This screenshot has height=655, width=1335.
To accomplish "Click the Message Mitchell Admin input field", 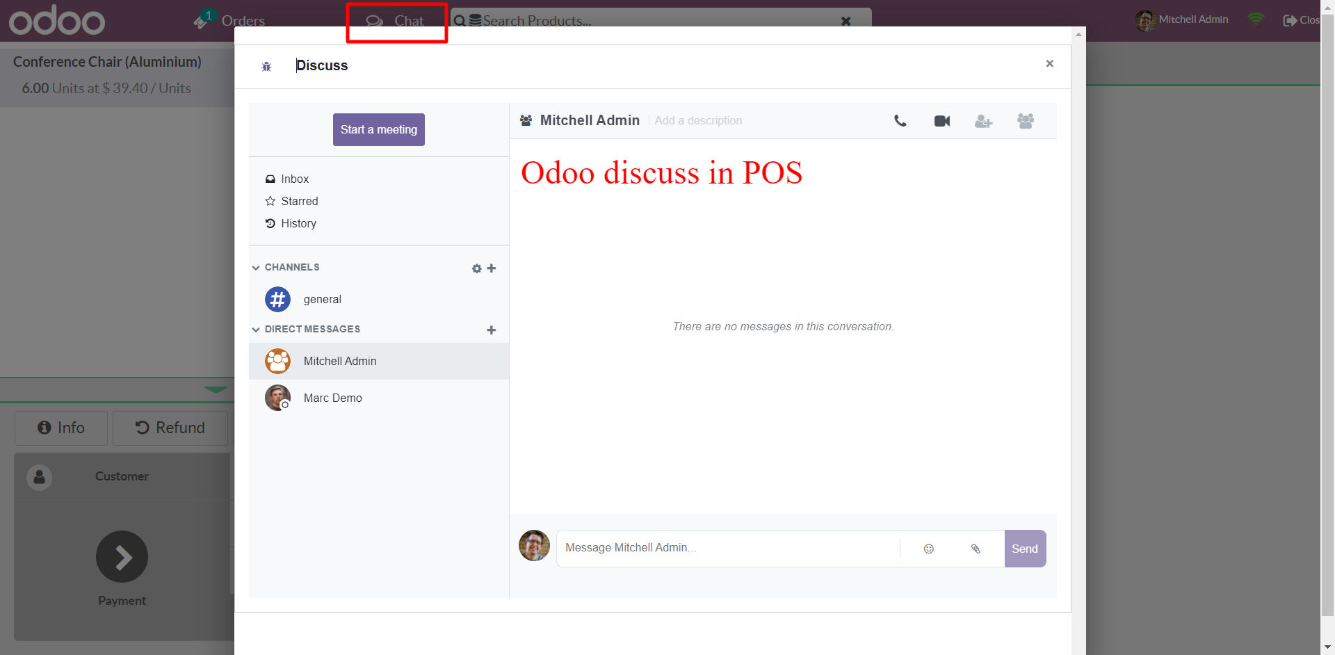I will point(728,548).
